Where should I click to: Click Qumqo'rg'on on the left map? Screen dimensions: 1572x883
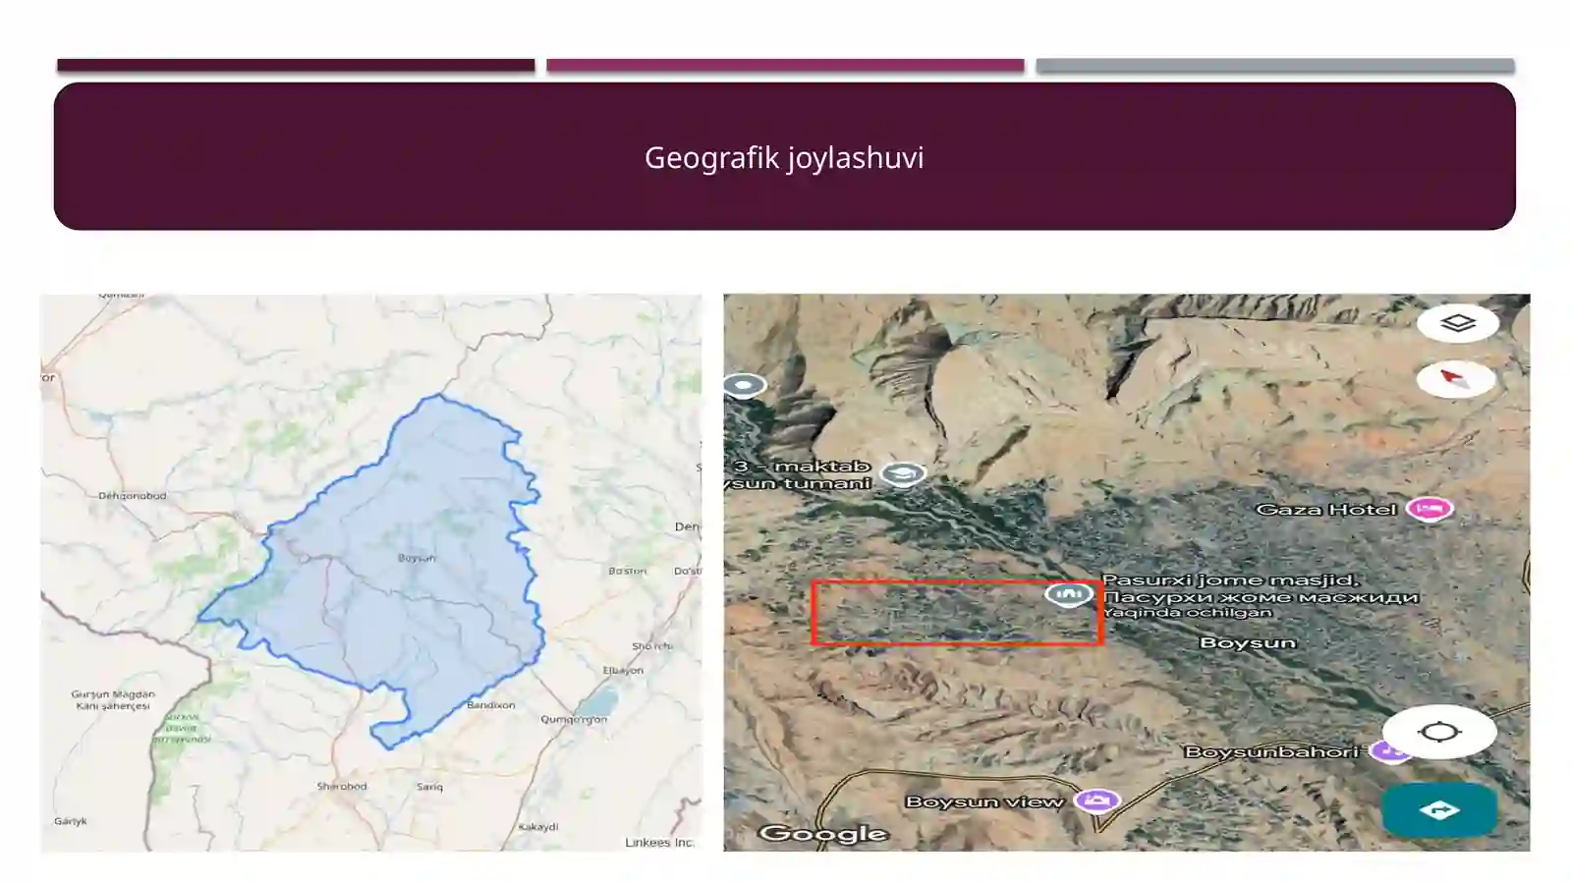[574, 720]
